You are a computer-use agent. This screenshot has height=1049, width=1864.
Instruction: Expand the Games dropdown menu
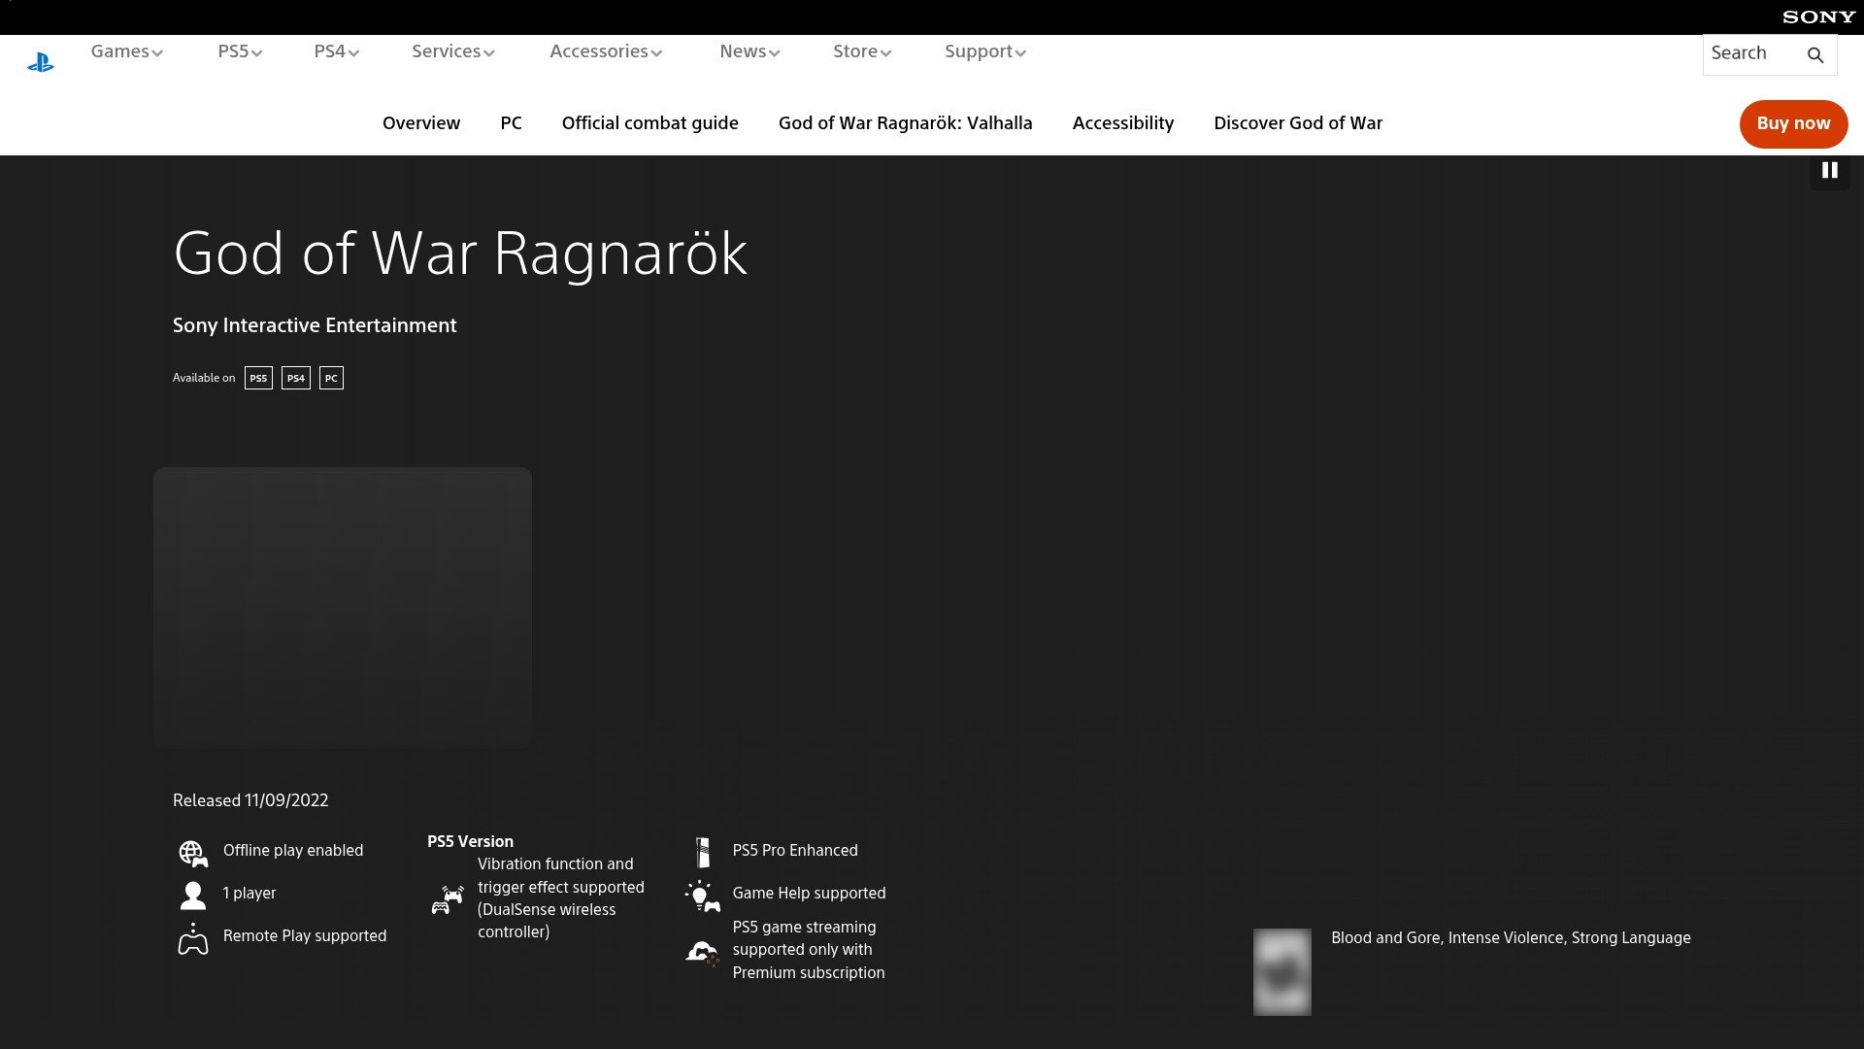click(x=126, y=51)
